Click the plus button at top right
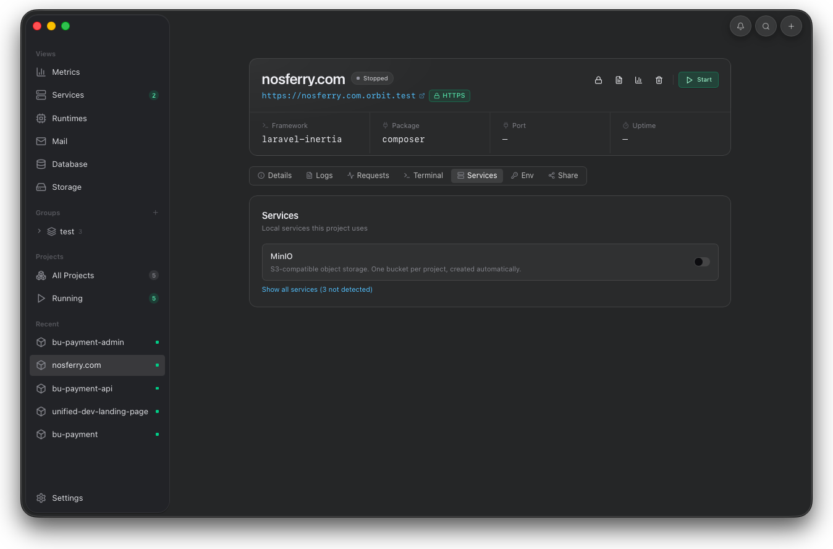Viewport: 833px width, 549px height. pyautogui.click(x=791, y=26)
